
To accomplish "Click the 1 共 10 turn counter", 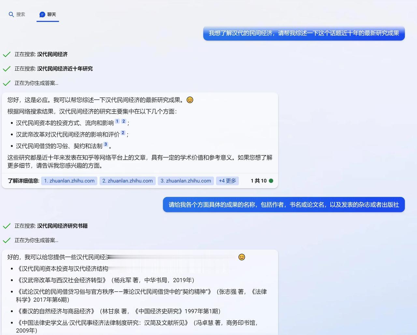I will pos(259,181).
